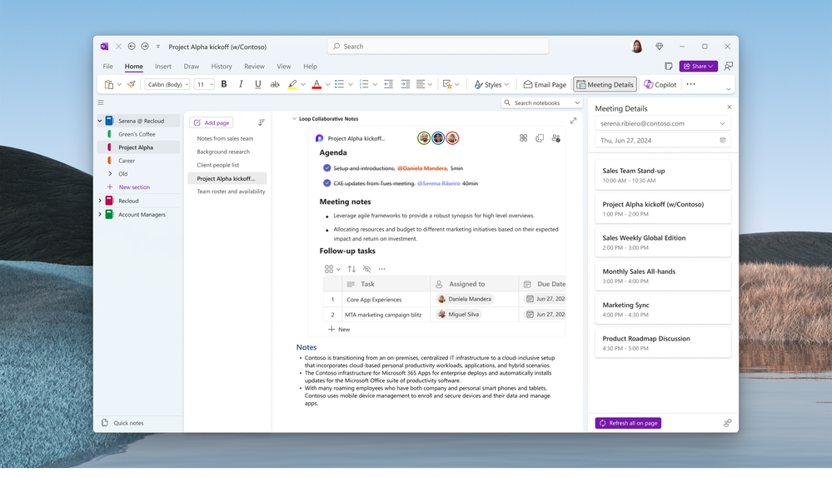Viewport: 832px width, 478px height.
Task: Click the Bold formatting icon
Action: tap(224, 84)
